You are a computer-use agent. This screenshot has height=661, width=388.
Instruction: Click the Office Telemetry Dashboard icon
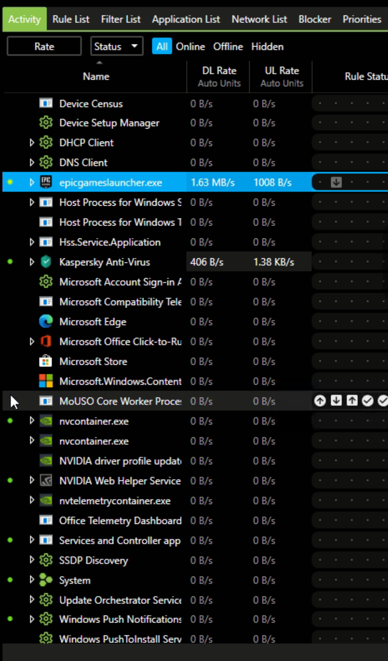[46, 520]
